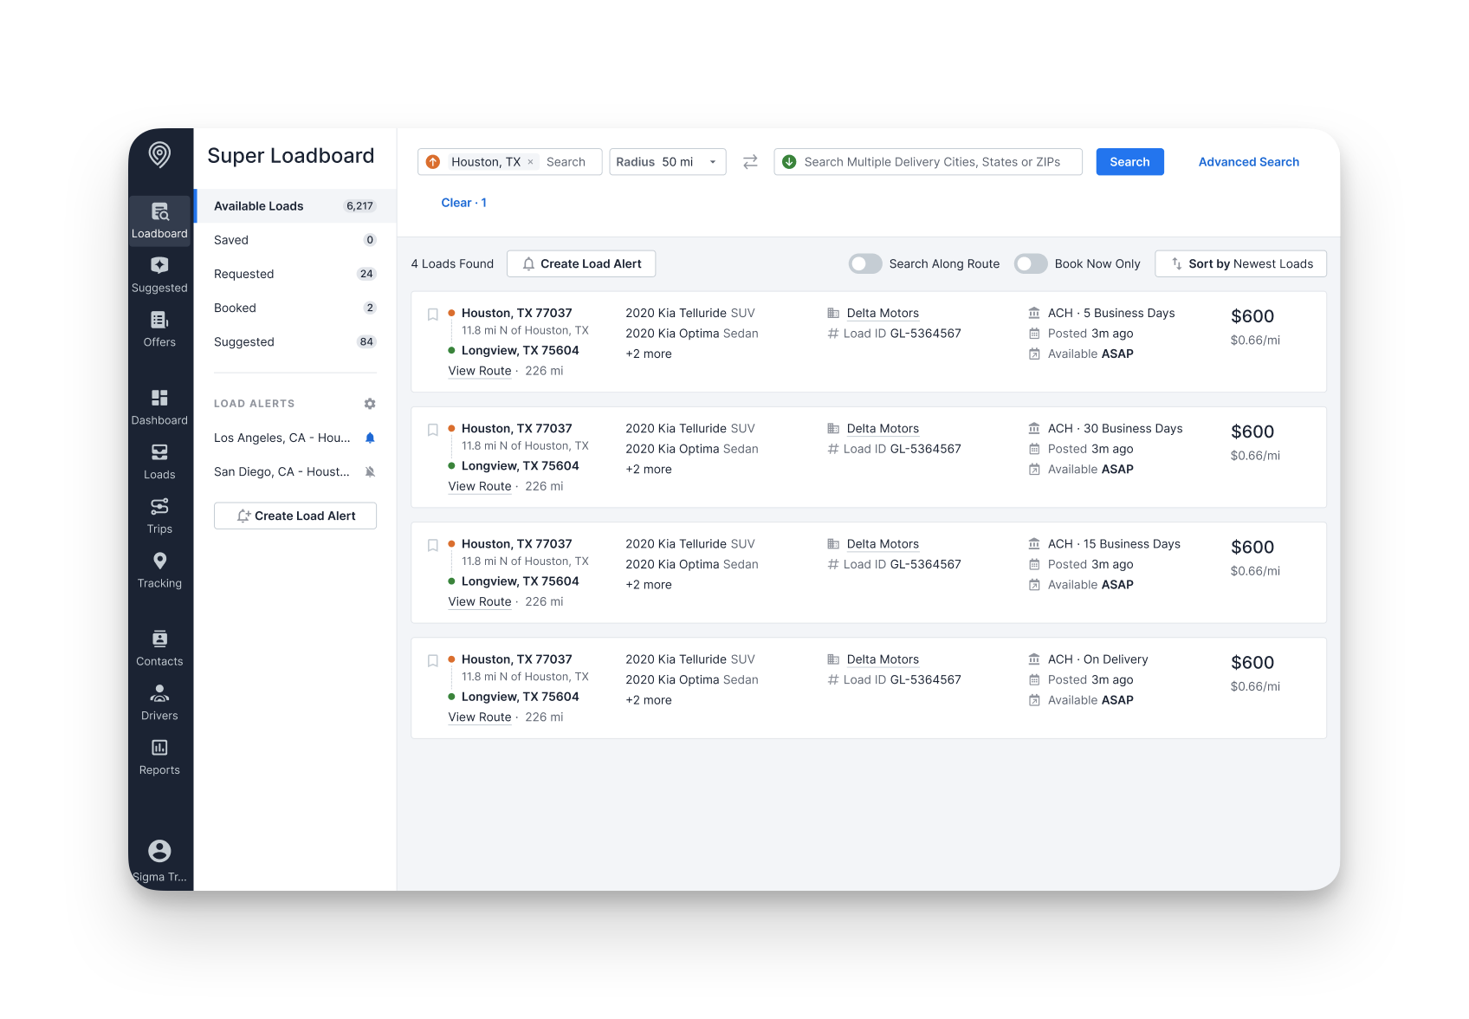
Task: Select the Booked loads tab
Action: coord(295,308)
